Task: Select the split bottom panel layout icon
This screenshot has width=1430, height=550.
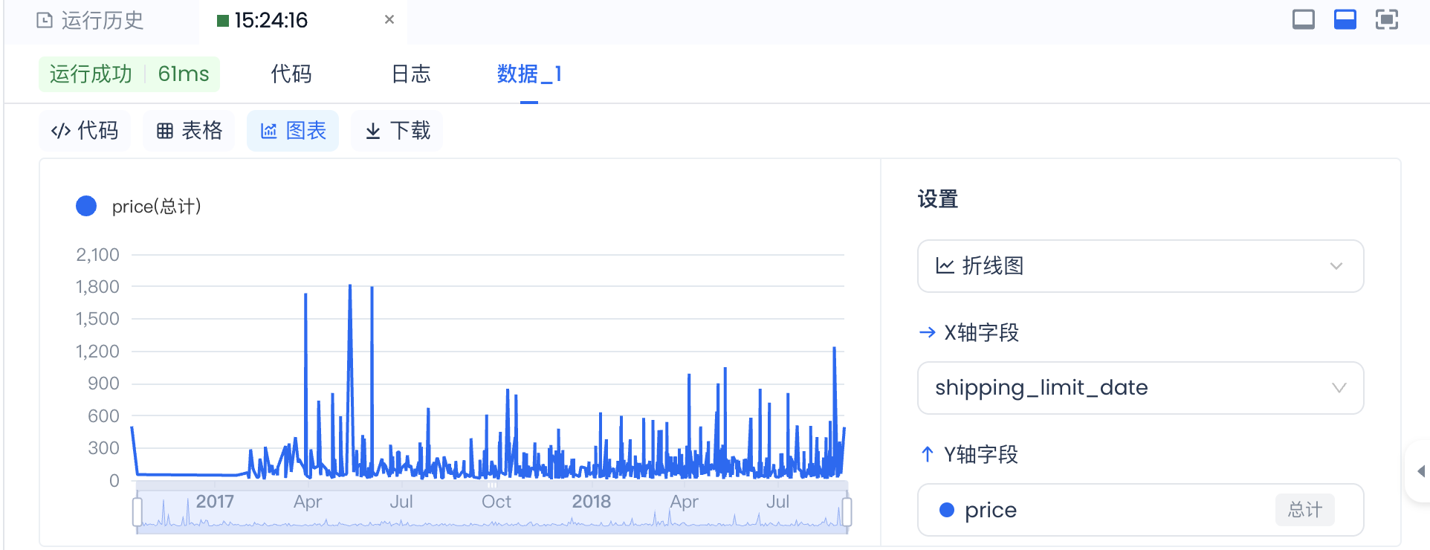Action: point(1345,19)
